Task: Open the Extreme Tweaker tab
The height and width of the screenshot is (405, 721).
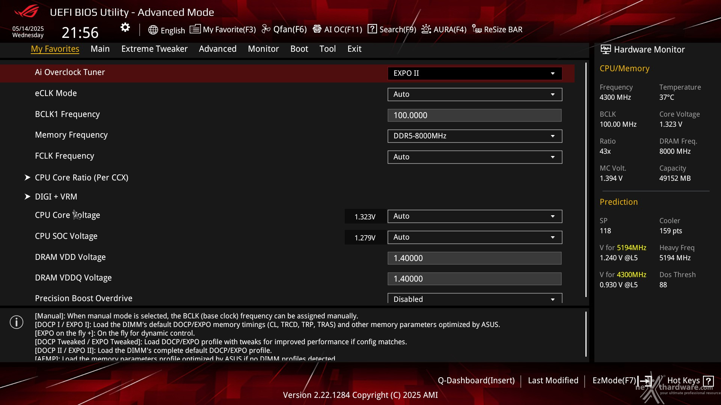Action: pyautogui.click(x=154, y=49)
